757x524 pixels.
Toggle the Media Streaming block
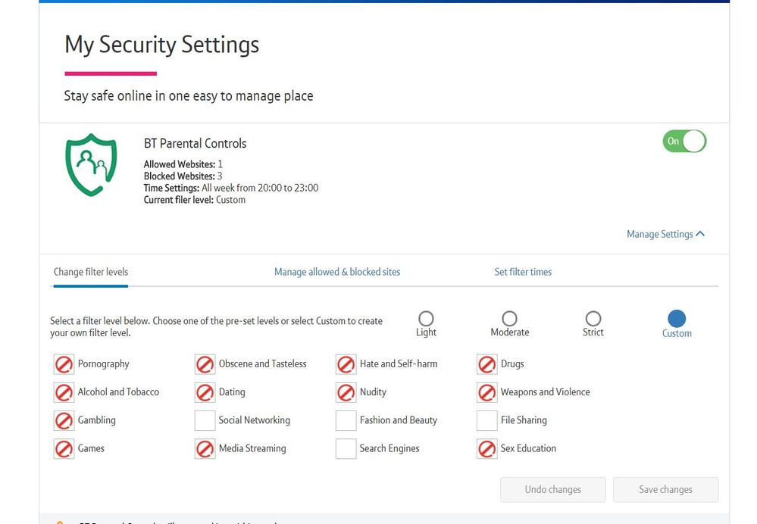click(205, 449)
